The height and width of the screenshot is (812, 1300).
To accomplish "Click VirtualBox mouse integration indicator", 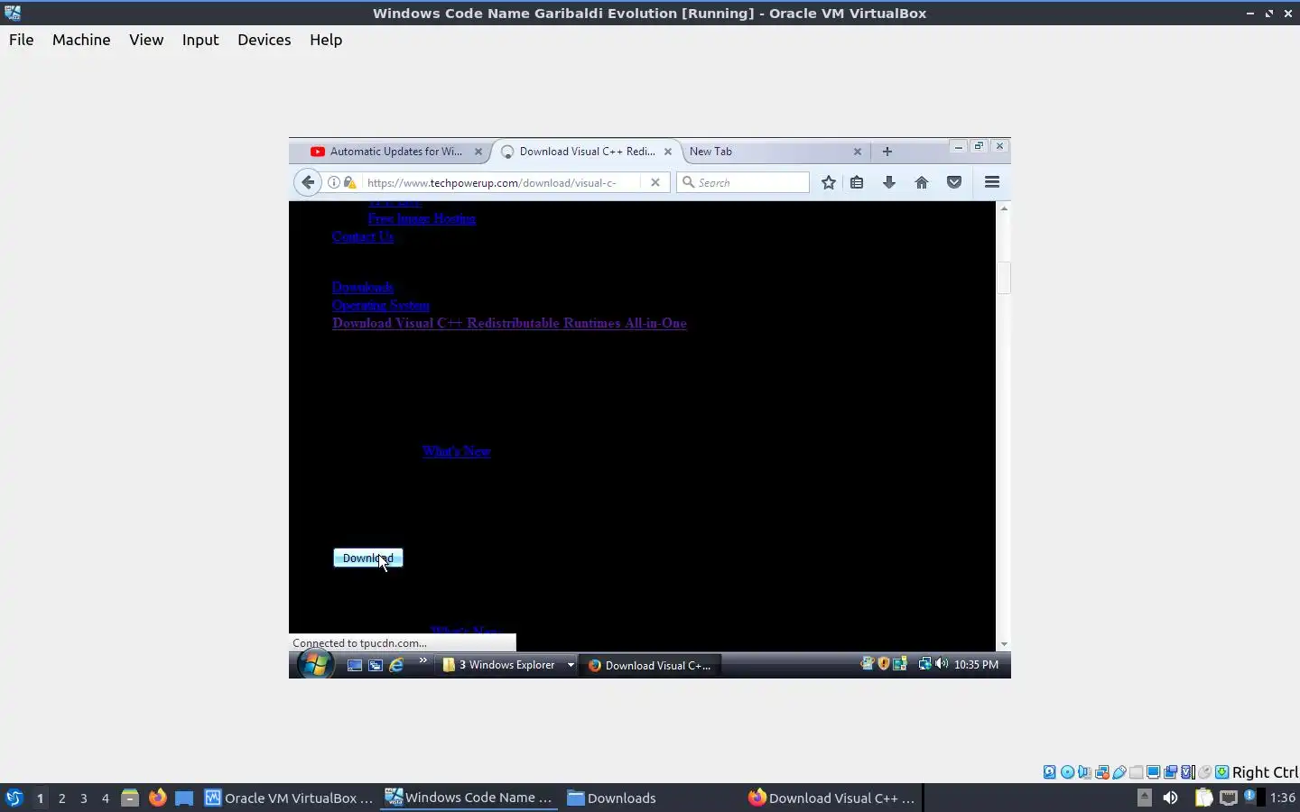I will point(1204,772).
